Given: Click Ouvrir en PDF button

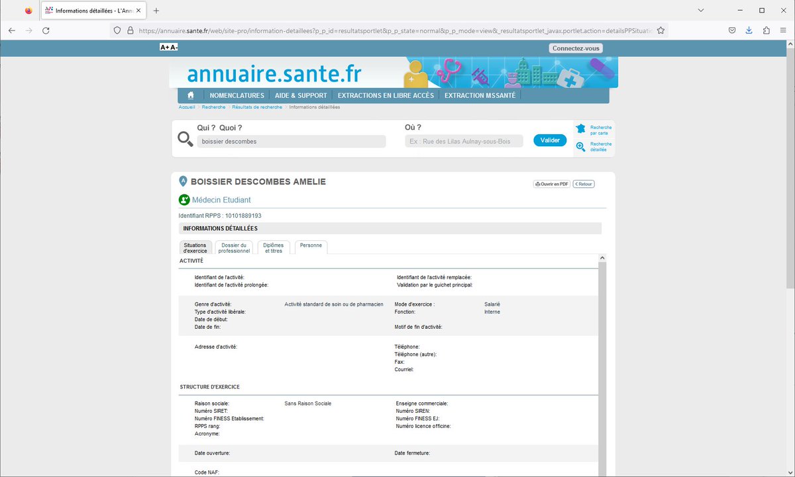Looking at the screenshot, I should [552, 184].
